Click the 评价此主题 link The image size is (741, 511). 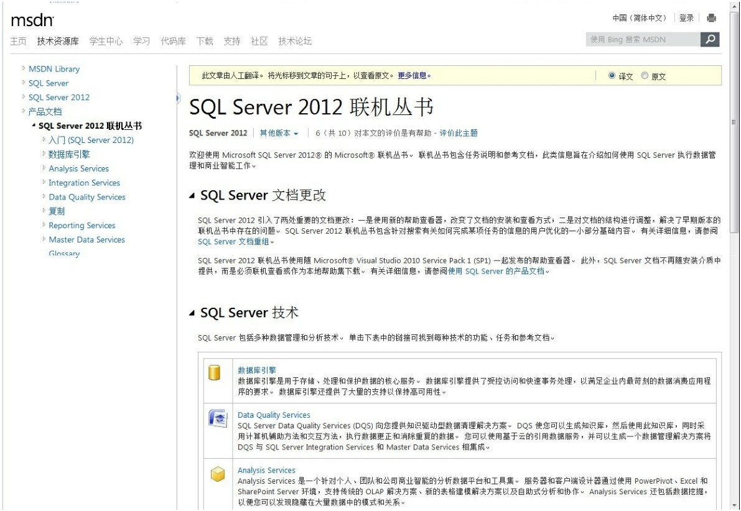coord(459,133)
